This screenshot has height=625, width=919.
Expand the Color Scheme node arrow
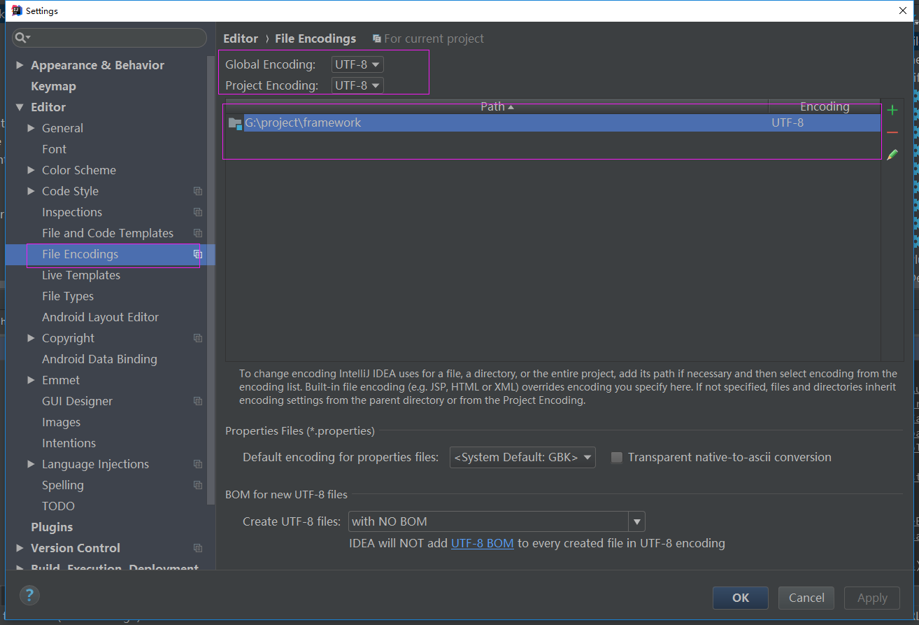click(x=31, y=170)
